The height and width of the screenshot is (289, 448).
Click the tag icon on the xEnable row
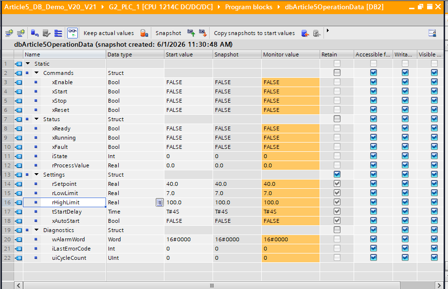pyautogui.click(x=18, y=82)
